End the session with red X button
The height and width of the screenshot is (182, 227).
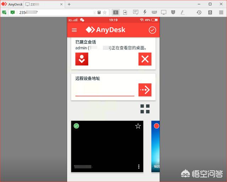(145, 59)
